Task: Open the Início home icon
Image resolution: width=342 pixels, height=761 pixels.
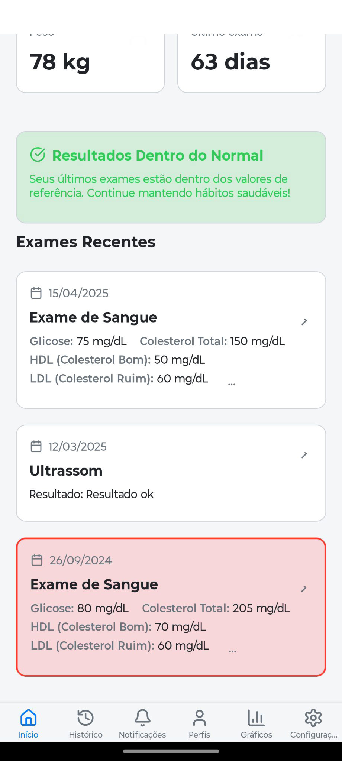Action: click(28, 718)
